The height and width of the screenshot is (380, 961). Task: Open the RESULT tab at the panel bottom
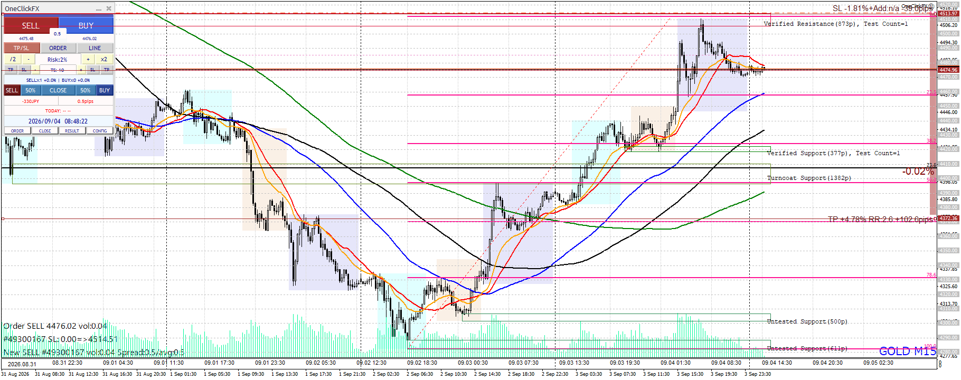coord(72,131)
